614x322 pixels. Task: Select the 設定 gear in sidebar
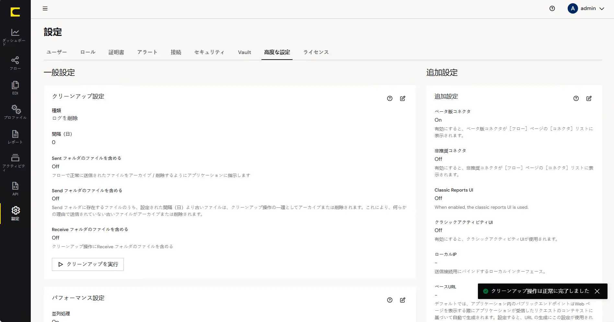click(x=15, y=213)
